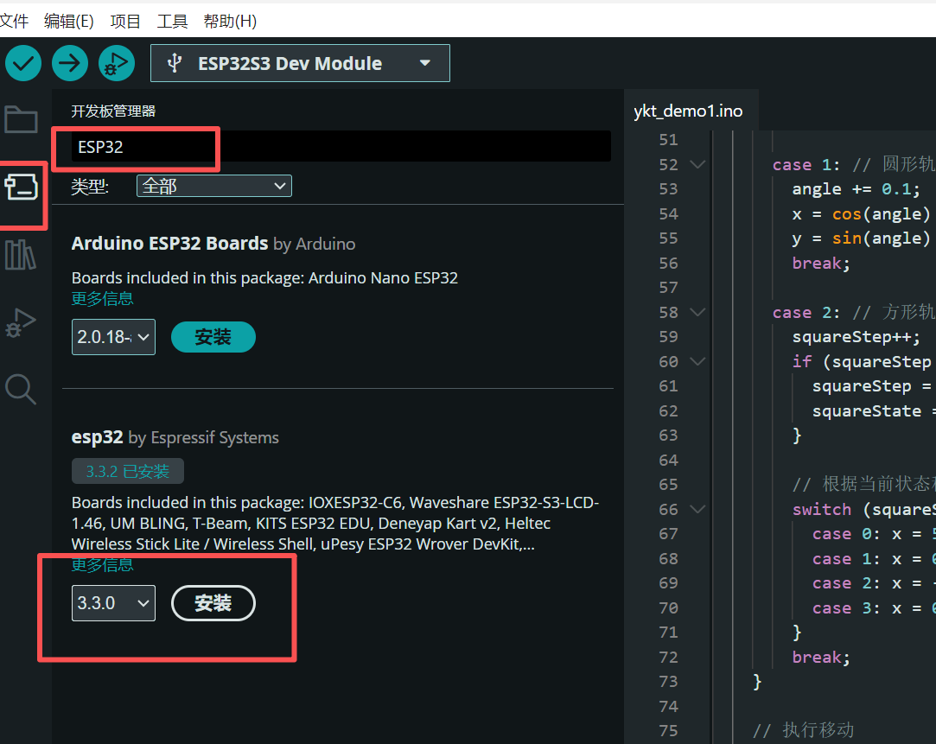Click the esp32 package title
This screenshot has height=744, width=936.
click(x=97, y=437)
